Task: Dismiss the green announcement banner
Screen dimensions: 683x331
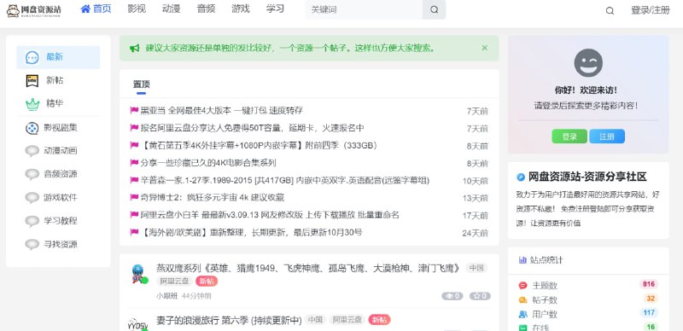Action: [485, 48]
